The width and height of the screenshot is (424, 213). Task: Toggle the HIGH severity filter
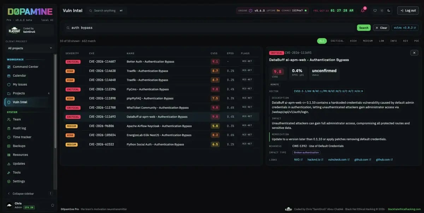pos(353,41)
